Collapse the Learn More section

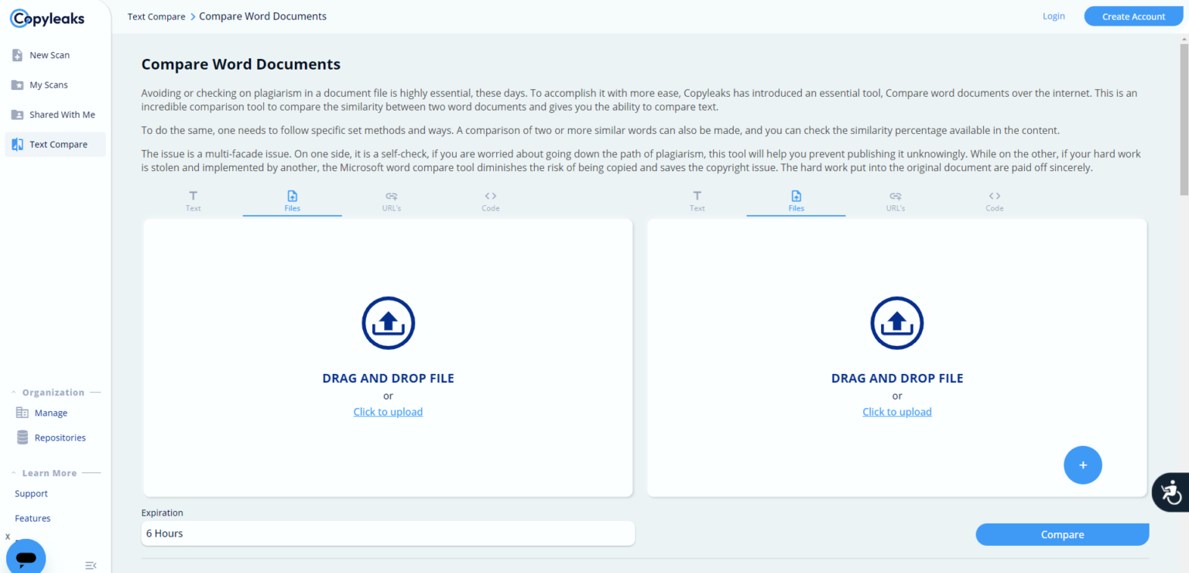tap(13, 473)
